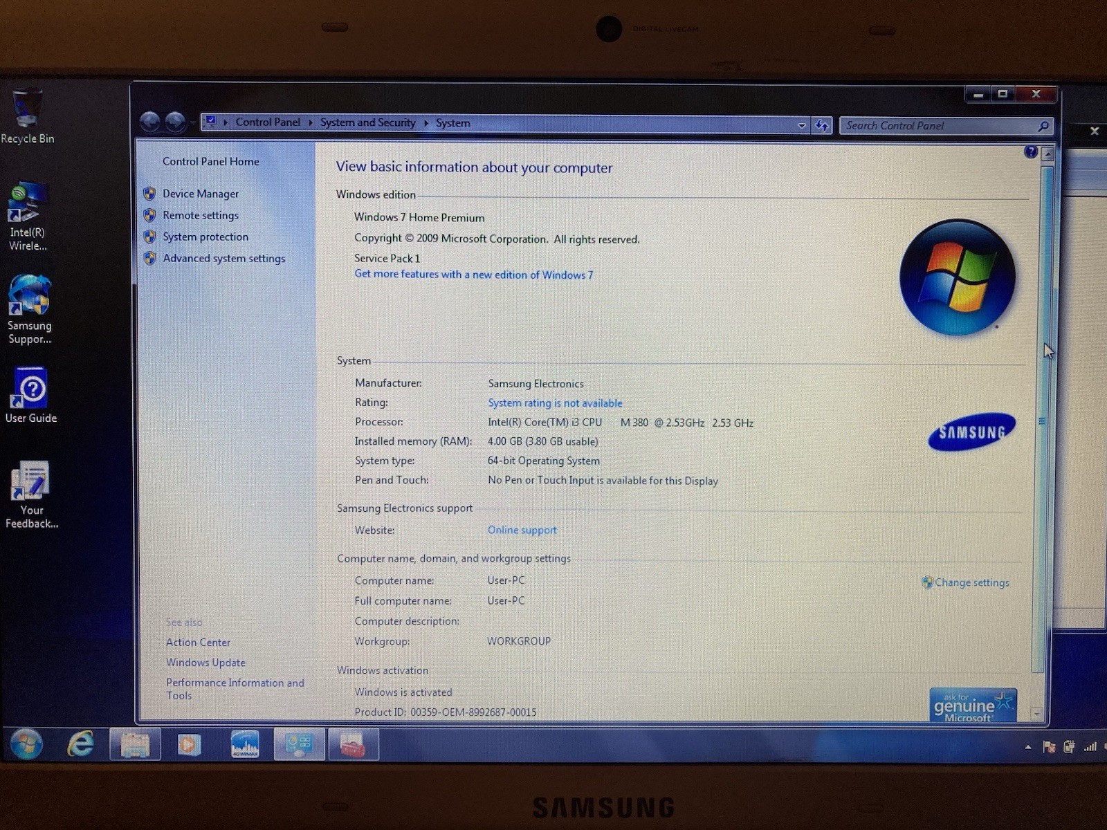Open Remote settings

pos(201,215)
